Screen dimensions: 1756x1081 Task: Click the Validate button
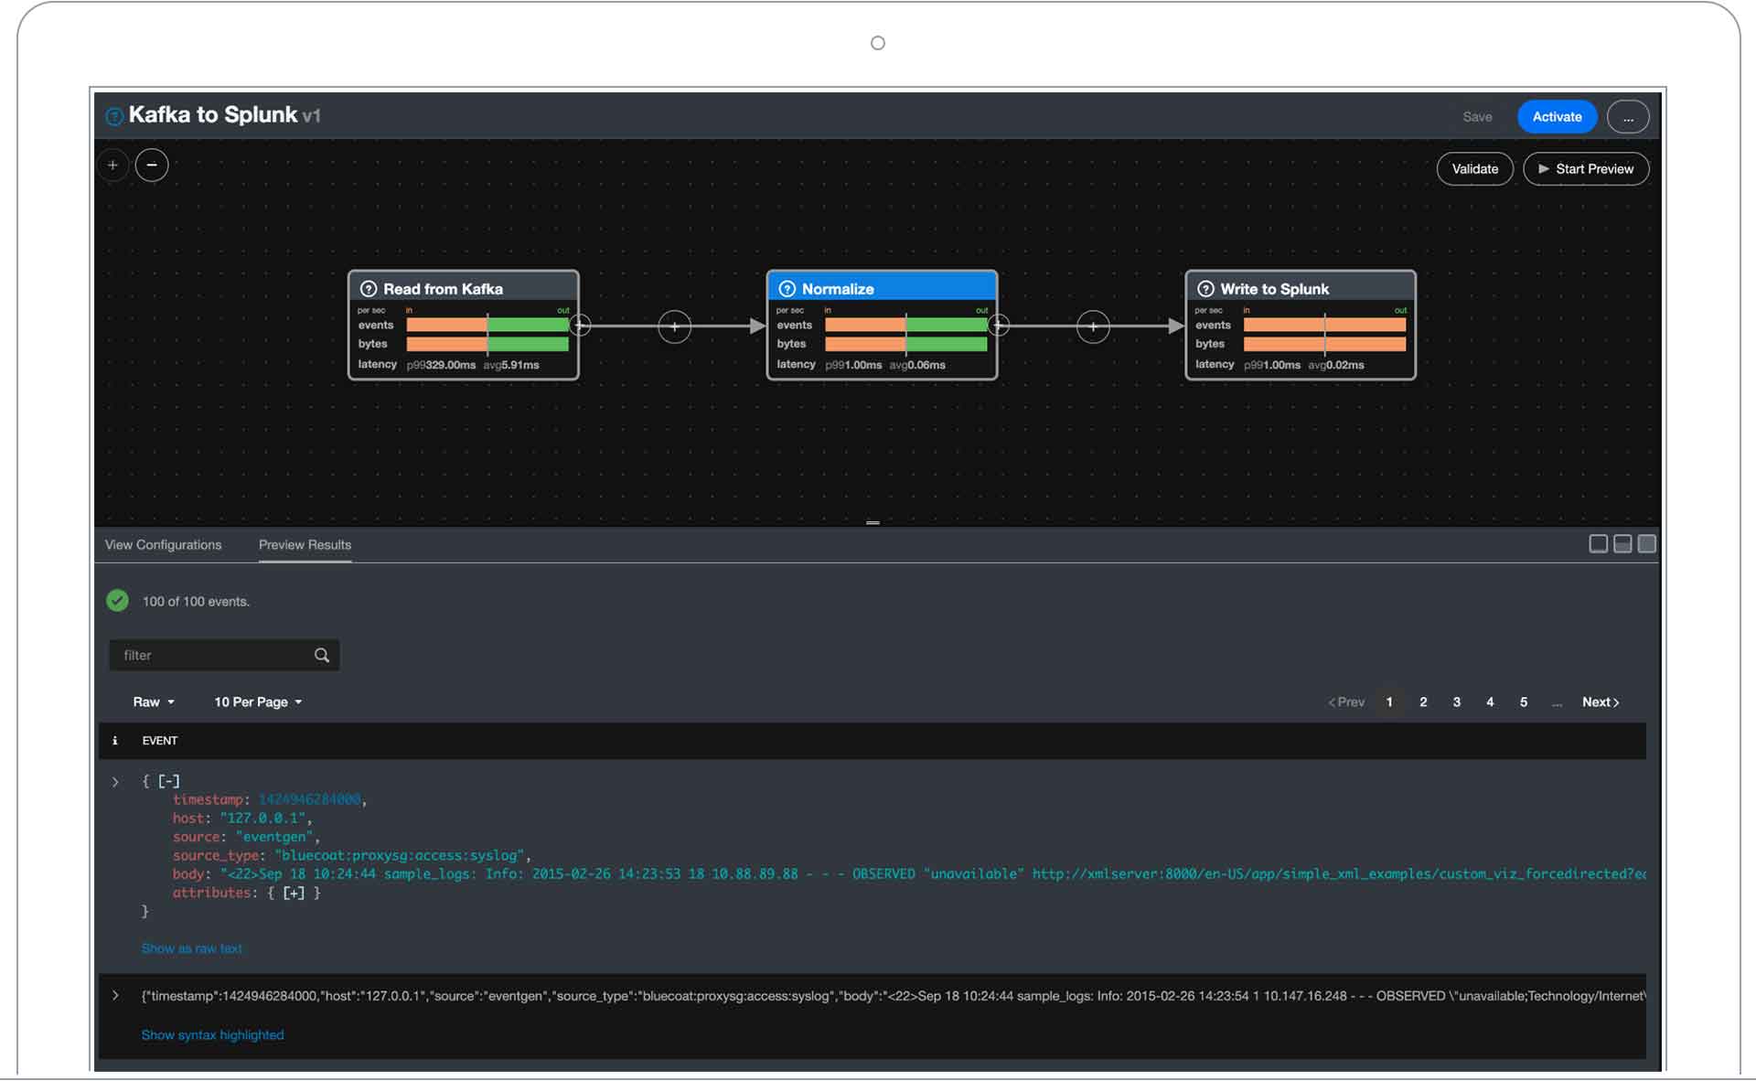(1475, 169)
